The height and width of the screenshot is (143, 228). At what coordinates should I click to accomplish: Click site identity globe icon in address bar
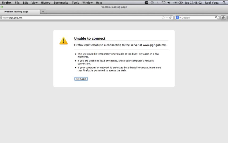(x=1, y=17)
